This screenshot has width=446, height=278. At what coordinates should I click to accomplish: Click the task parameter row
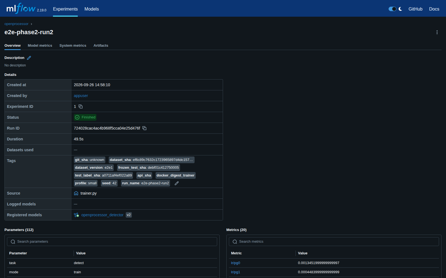(112, 263)
